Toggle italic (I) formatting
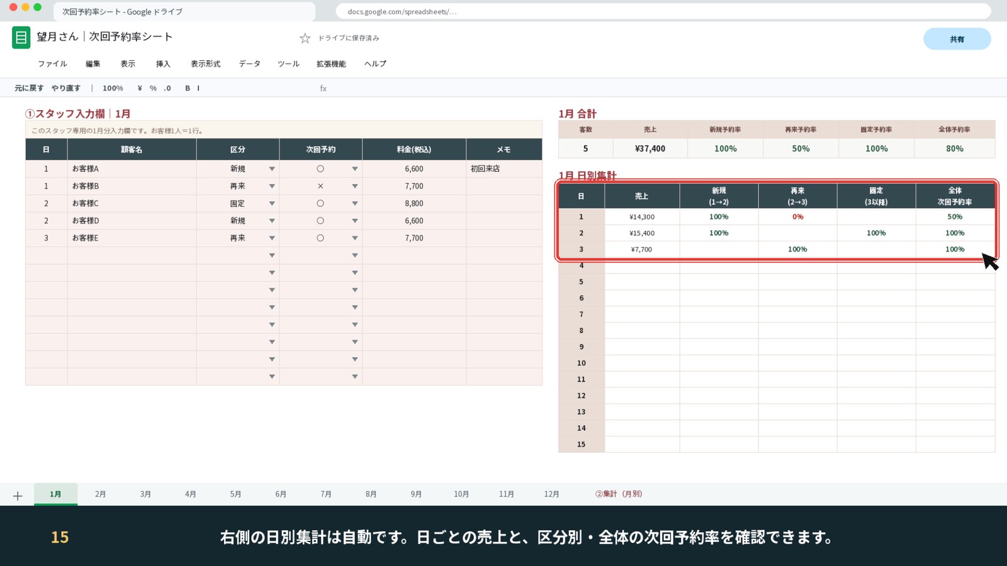Screen dimensions: 1007x566 click(198, 89)
